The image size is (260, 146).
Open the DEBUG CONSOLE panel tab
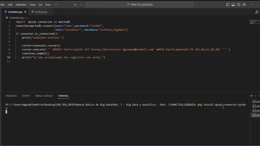[44, 96]
